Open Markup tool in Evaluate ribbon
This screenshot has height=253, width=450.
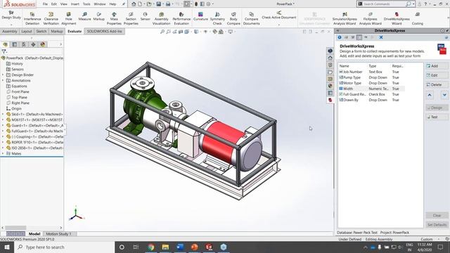[98, 16]
